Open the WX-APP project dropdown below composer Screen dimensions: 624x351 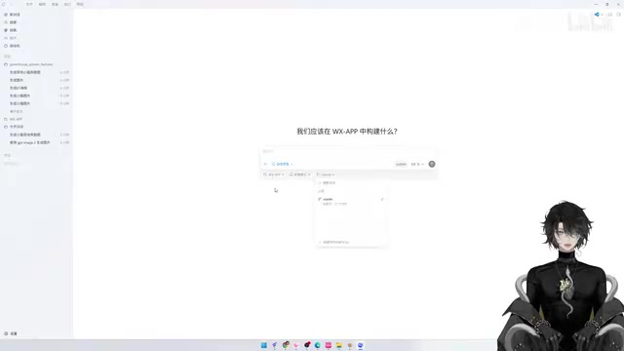coord(274,175)
